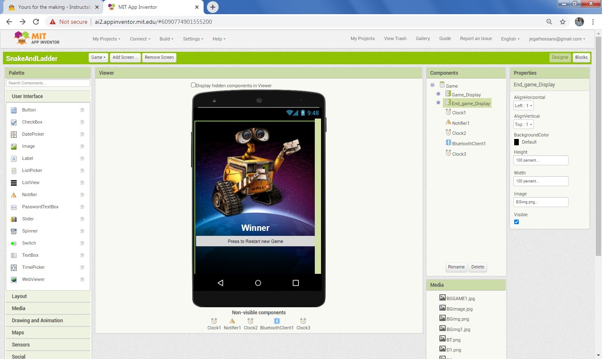
Task: Open the View Trash link
Action: click(x=395, y=38)
